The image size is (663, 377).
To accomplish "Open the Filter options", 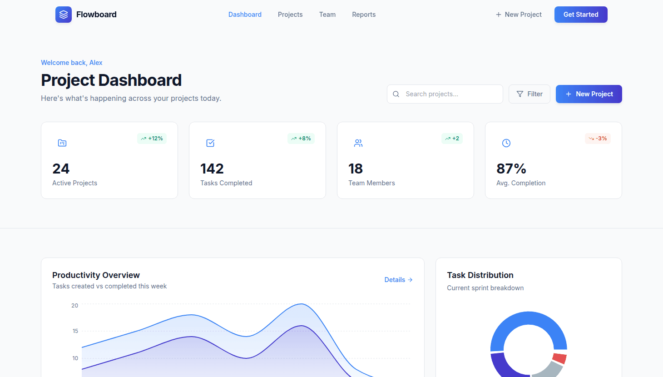I will tap(529, 94).
